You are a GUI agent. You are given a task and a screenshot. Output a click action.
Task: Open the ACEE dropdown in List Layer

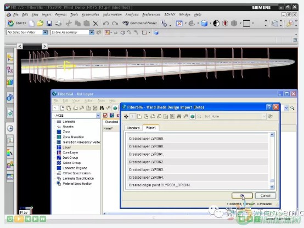click(x=98, y=116)
